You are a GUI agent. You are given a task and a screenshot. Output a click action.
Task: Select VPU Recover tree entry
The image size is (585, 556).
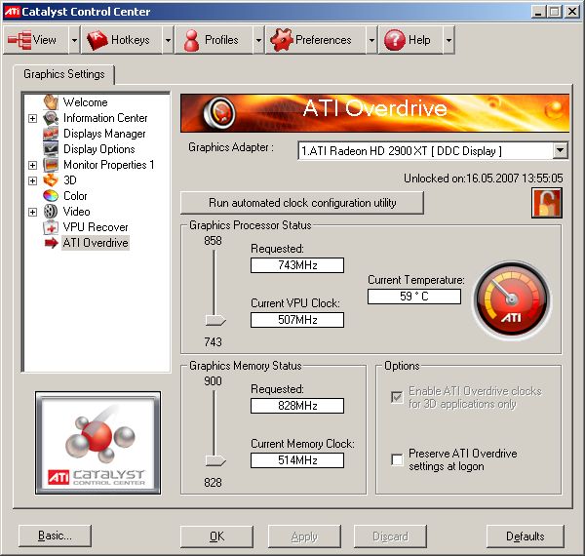(96, 227)
